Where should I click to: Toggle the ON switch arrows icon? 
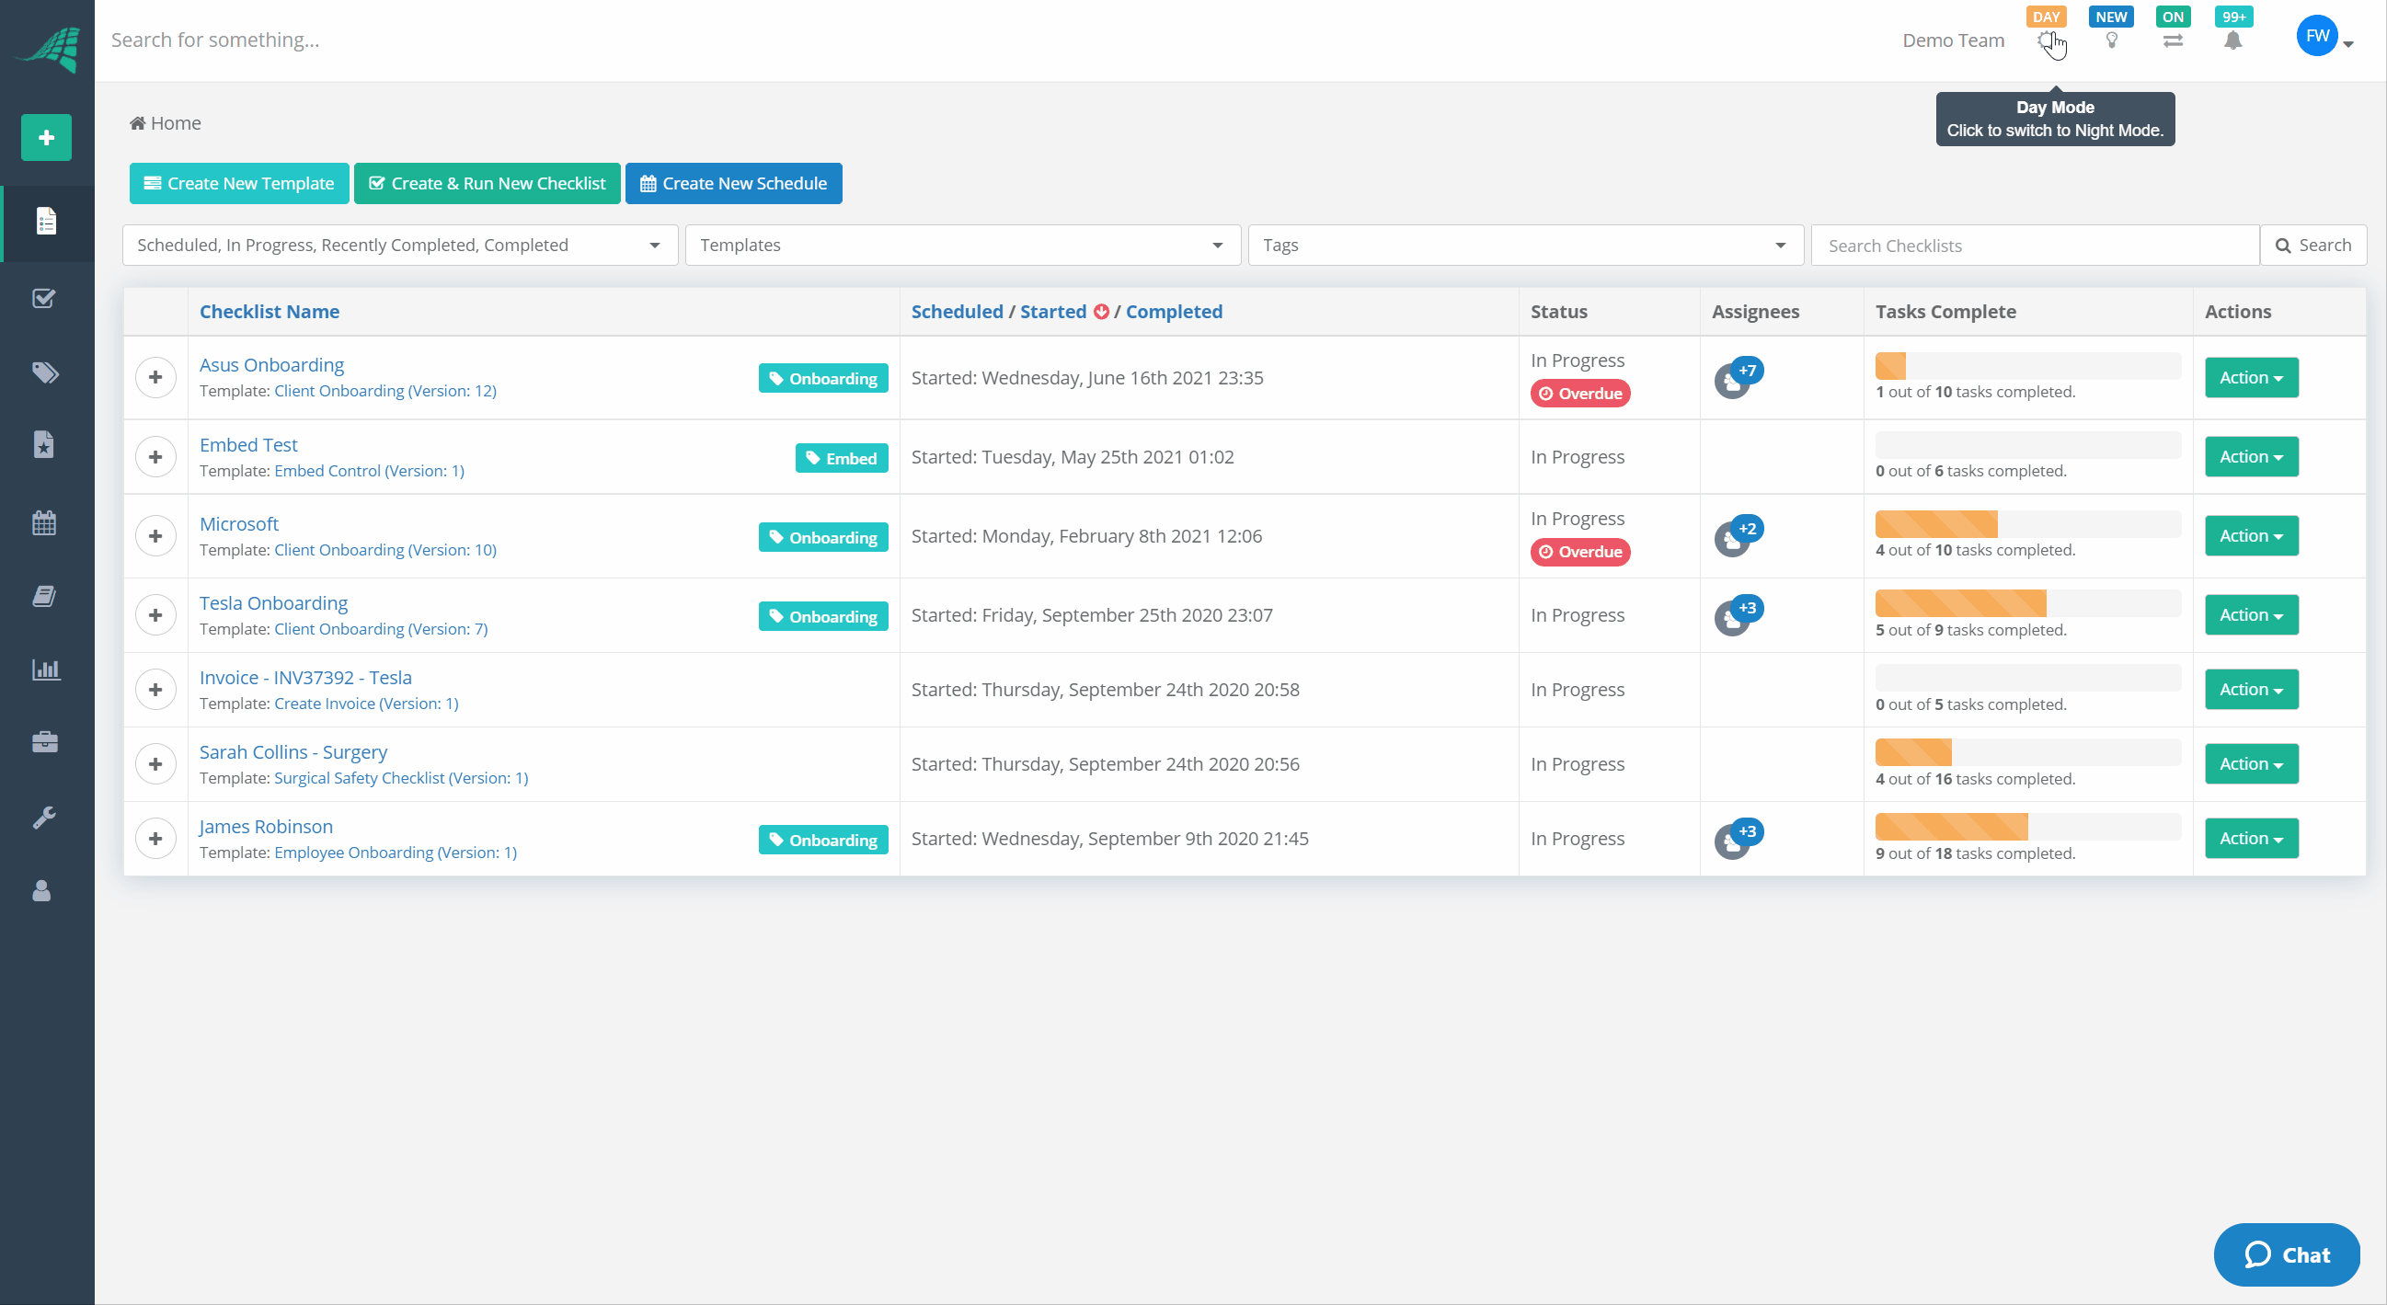point(2172,40)
